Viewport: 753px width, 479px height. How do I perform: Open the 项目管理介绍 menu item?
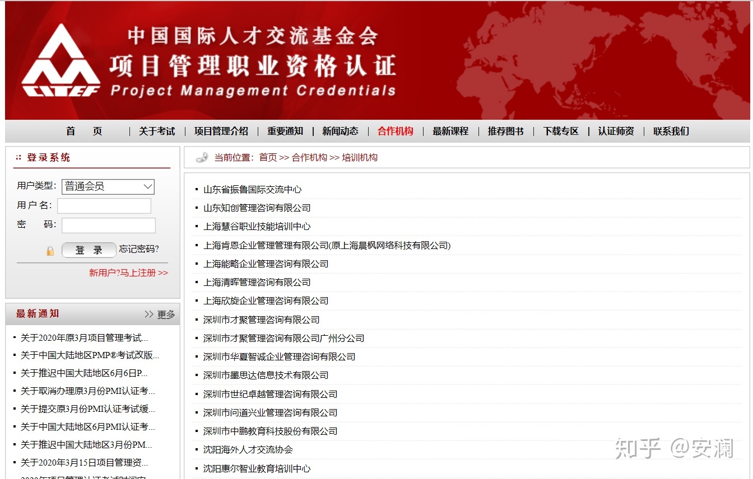click(221, 131)
